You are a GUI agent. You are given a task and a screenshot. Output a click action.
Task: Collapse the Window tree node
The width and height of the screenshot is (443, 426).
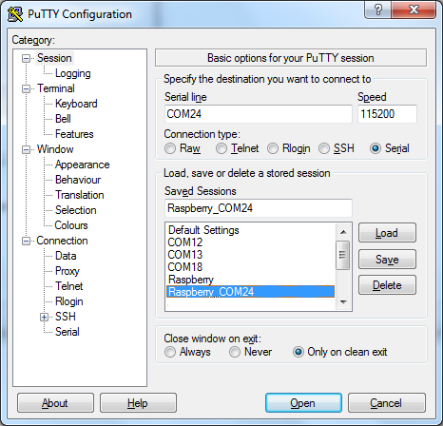click(26, 149)
